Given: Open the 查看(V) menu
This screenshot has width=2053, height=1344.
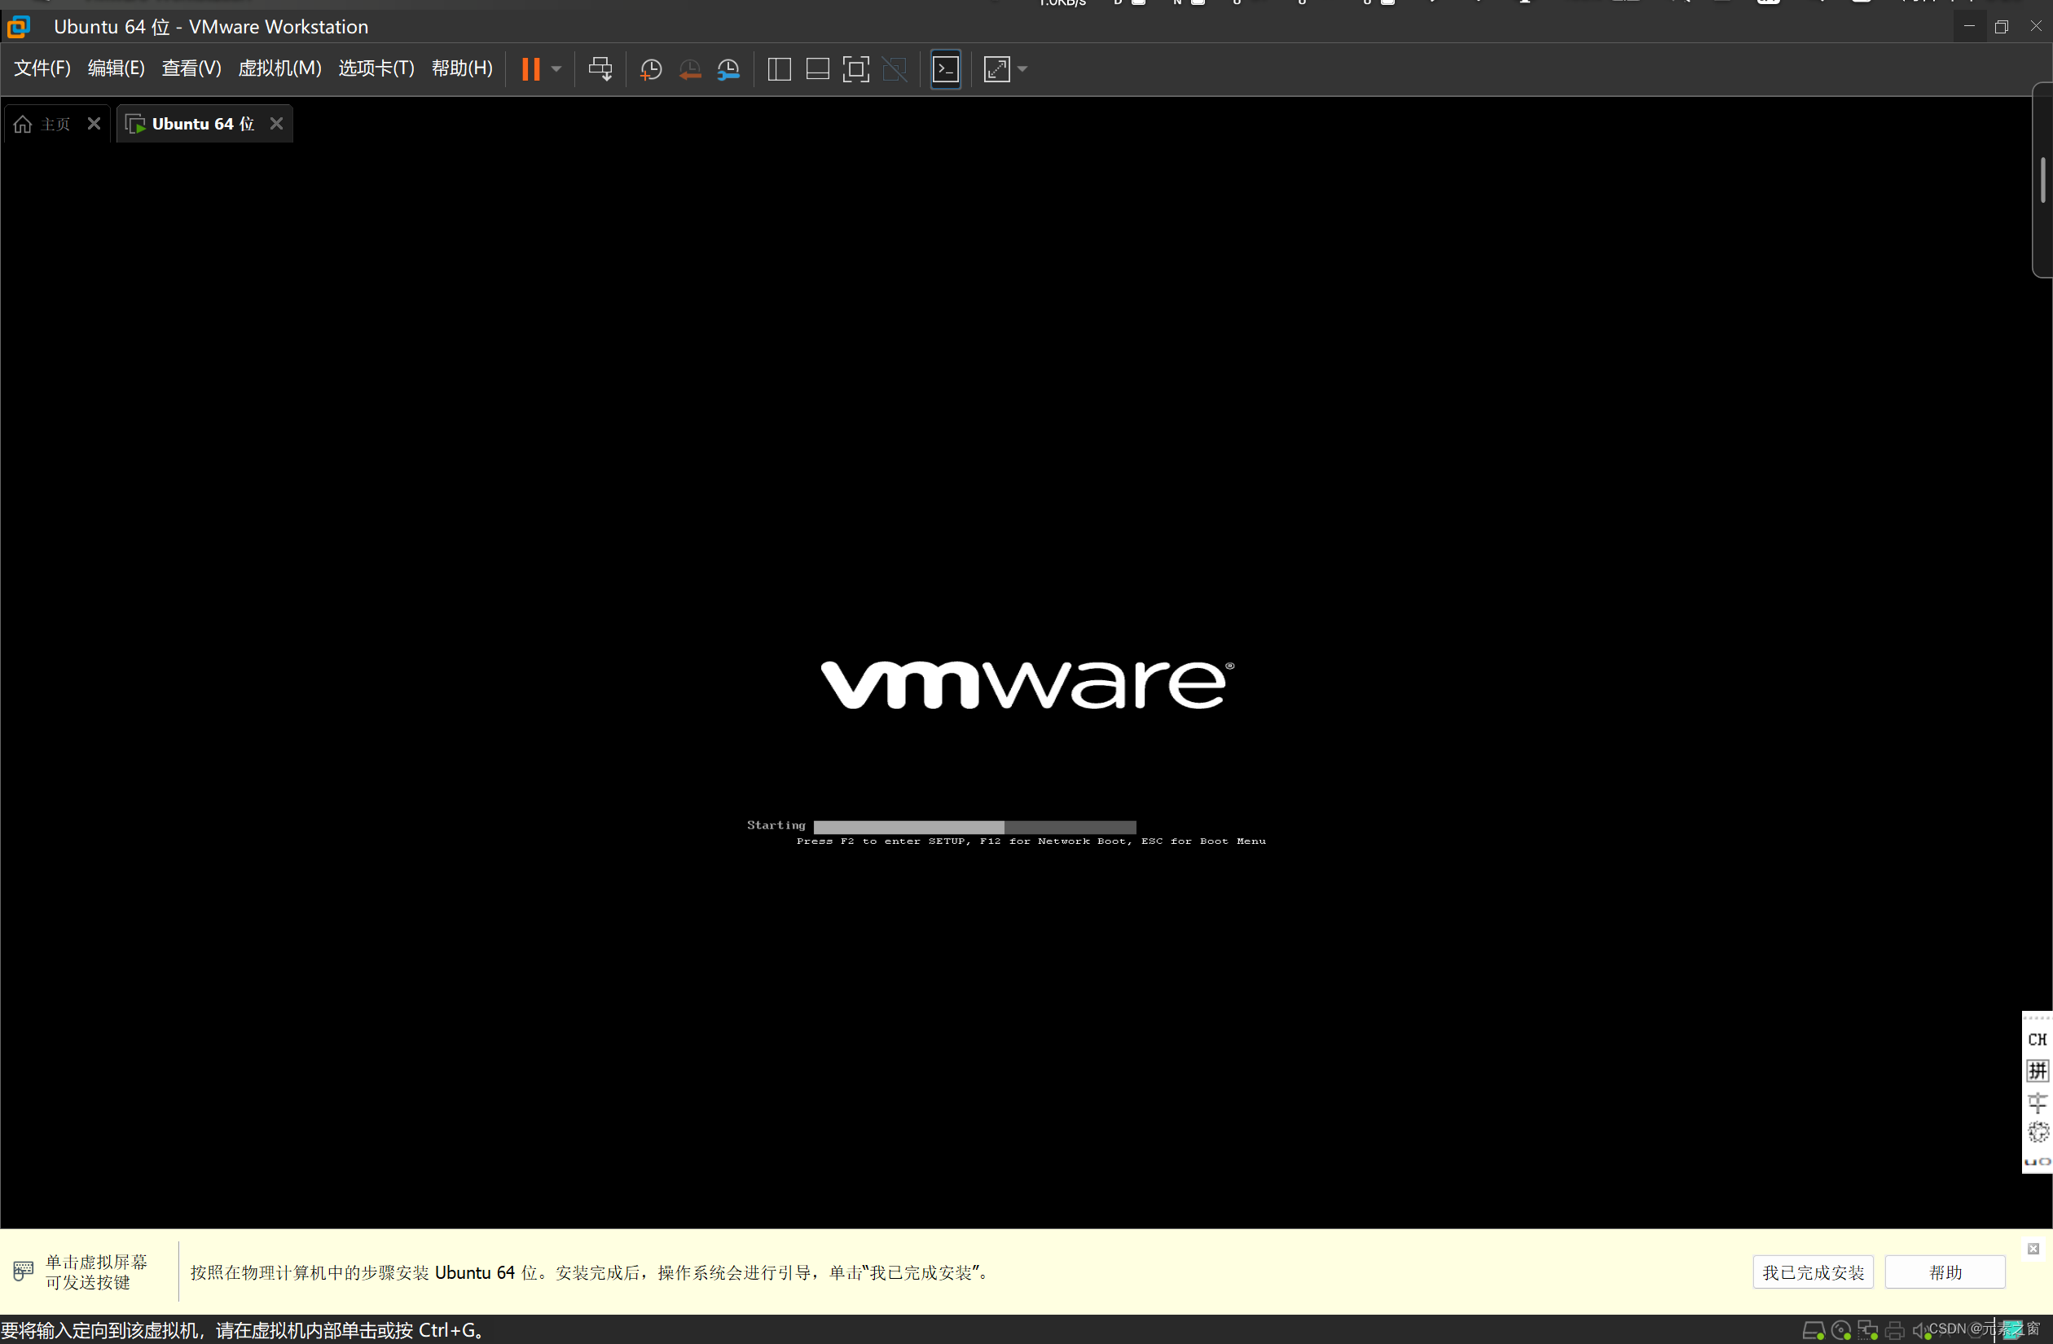Looking at the screenshot, I should tap(191, 68).
